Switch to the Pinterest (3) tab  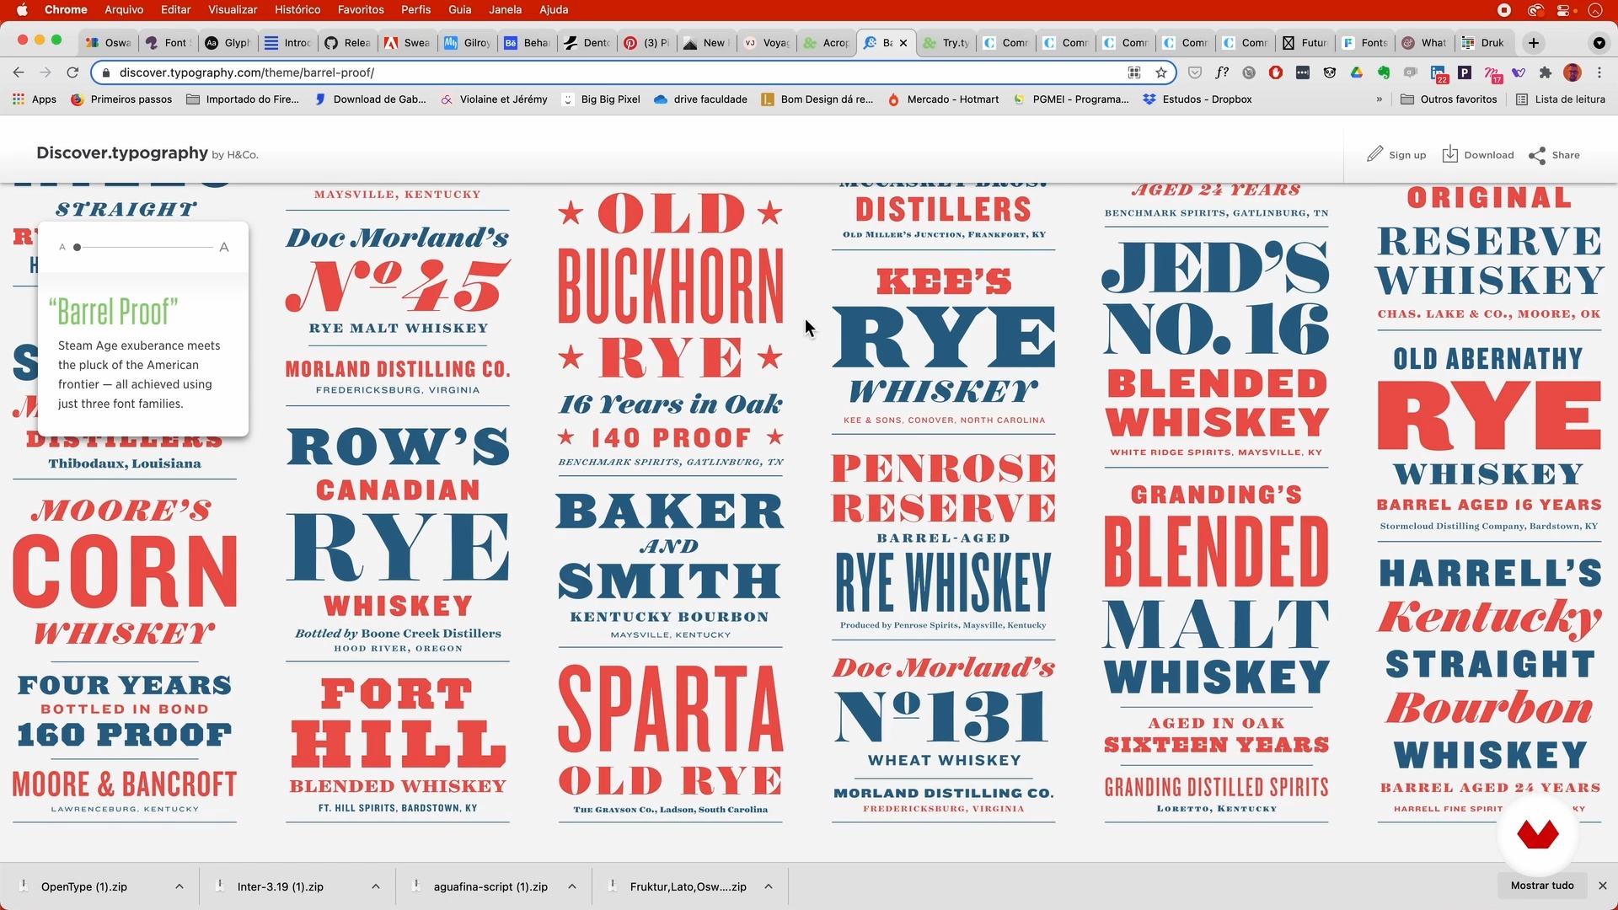646,43
